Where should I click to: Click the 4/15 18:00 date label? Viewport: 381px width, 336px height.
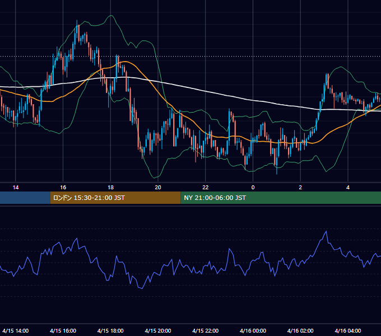(x=110, y=330)
